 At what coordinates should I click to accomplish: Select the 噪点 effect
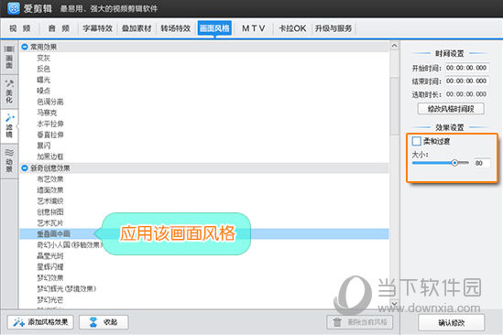[44, 91]
